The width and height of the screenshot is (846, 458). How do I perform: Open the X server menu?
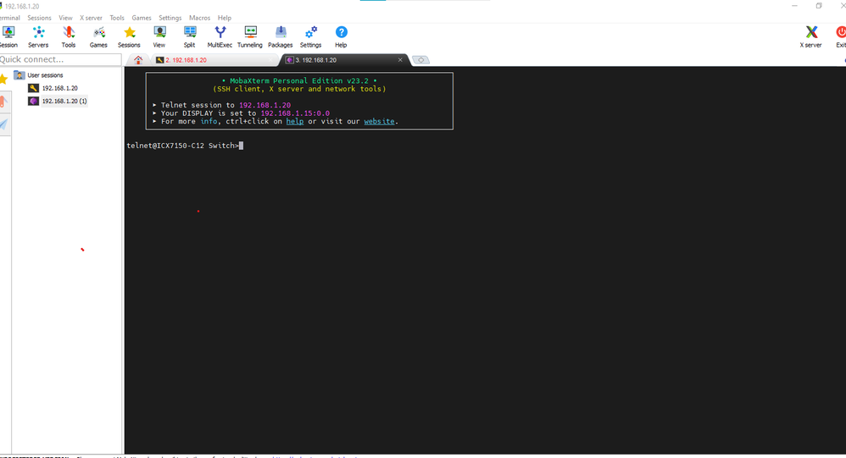point(91,18)
